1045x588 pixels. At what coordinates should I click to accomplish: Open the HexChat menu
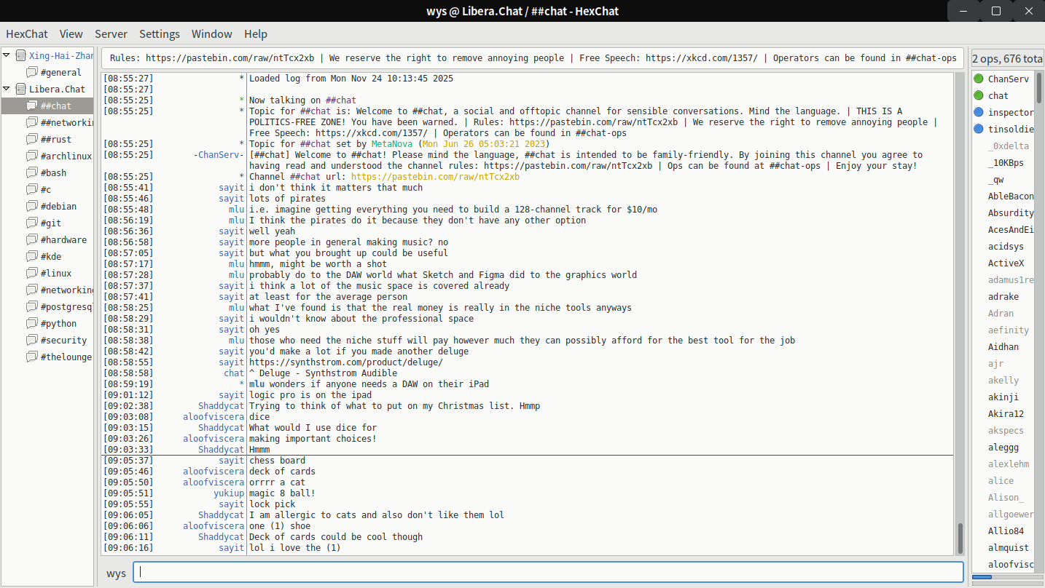coord(27,34)
